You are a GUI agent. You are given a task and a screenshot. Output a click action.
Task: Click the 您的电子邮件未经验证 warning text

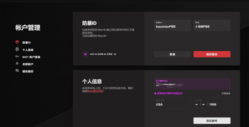click(170, 93)
